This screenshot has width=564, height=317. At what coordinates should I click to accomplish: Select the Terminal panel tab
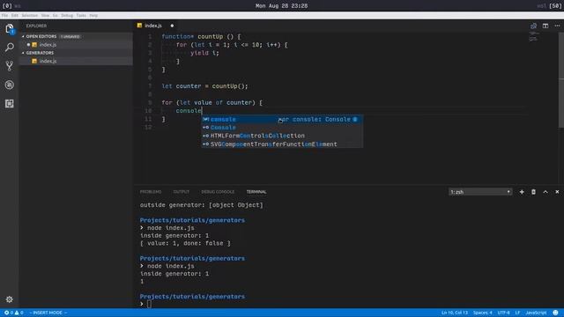click(256, 192)
